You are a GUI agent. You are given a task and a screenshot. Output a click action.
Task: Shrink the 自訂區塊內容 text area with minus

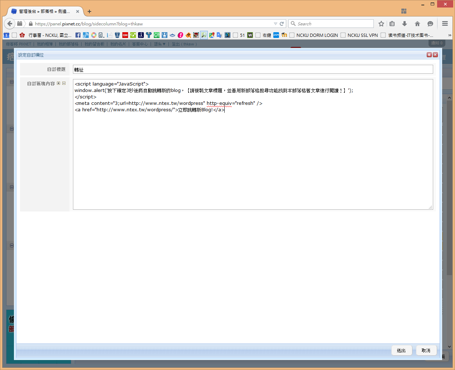click(64, 83)
